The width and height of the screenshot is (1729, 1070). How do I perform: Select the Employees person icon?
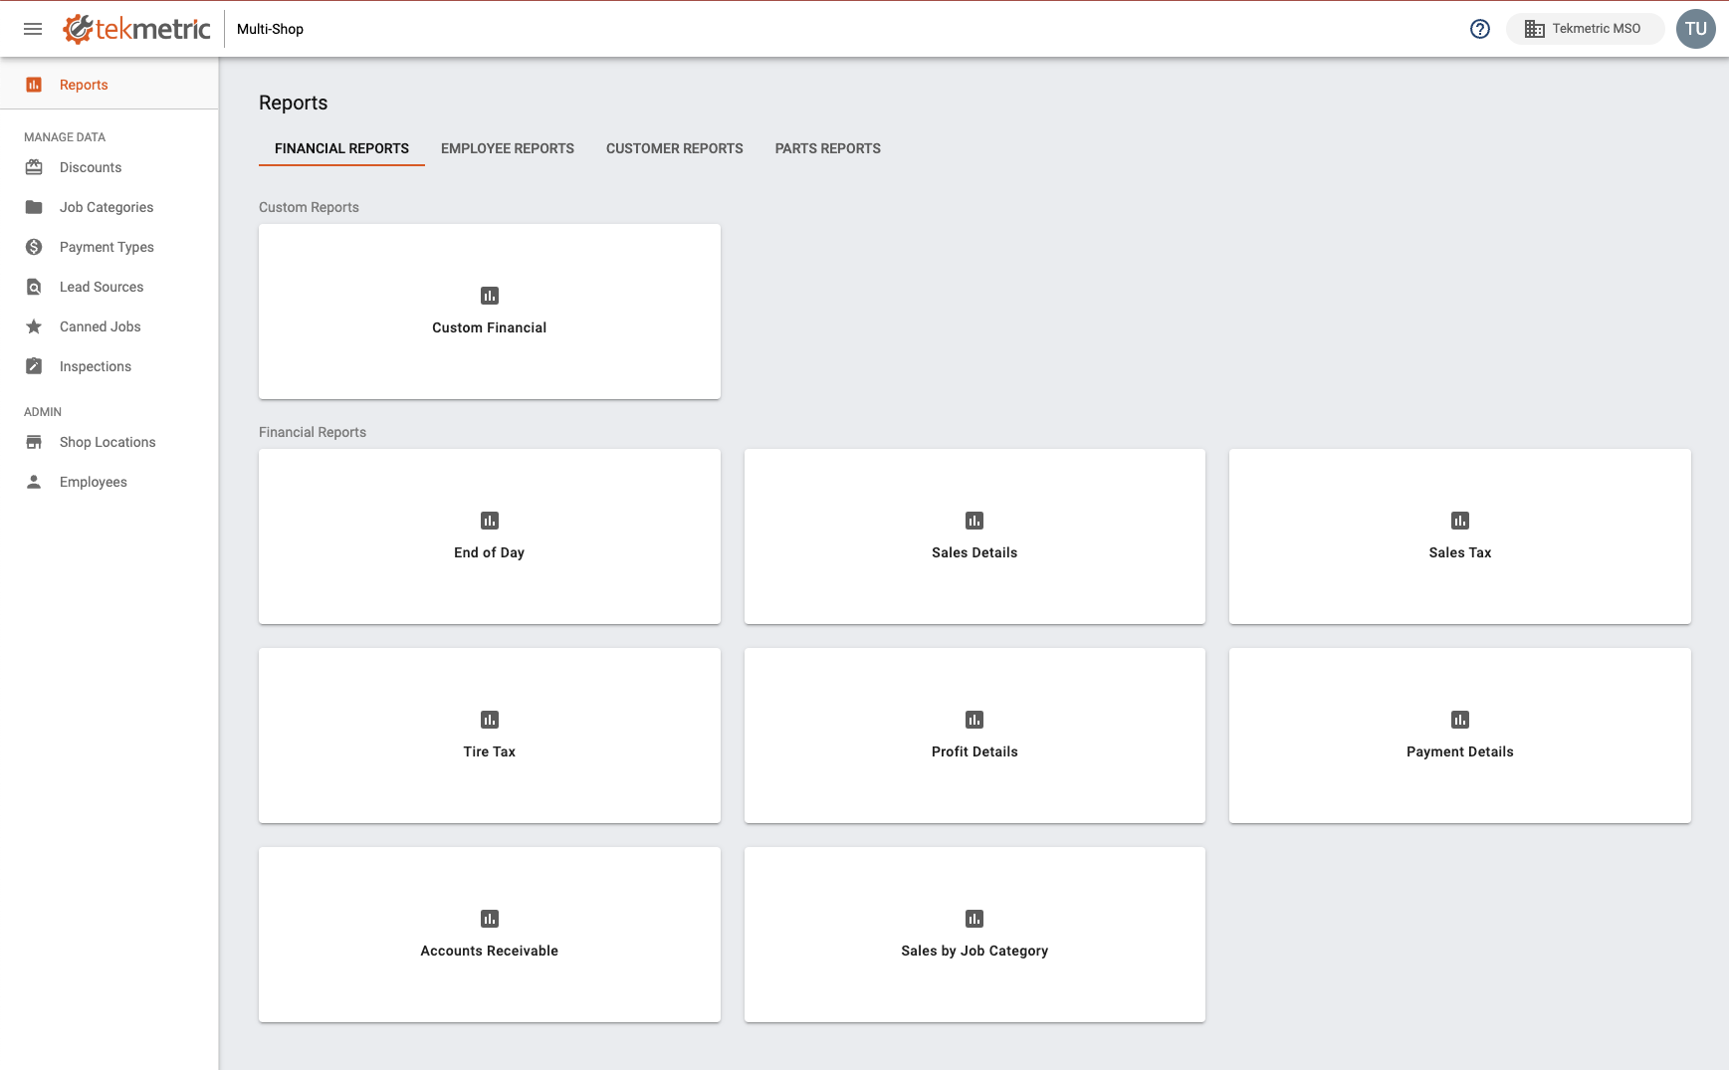33,482
